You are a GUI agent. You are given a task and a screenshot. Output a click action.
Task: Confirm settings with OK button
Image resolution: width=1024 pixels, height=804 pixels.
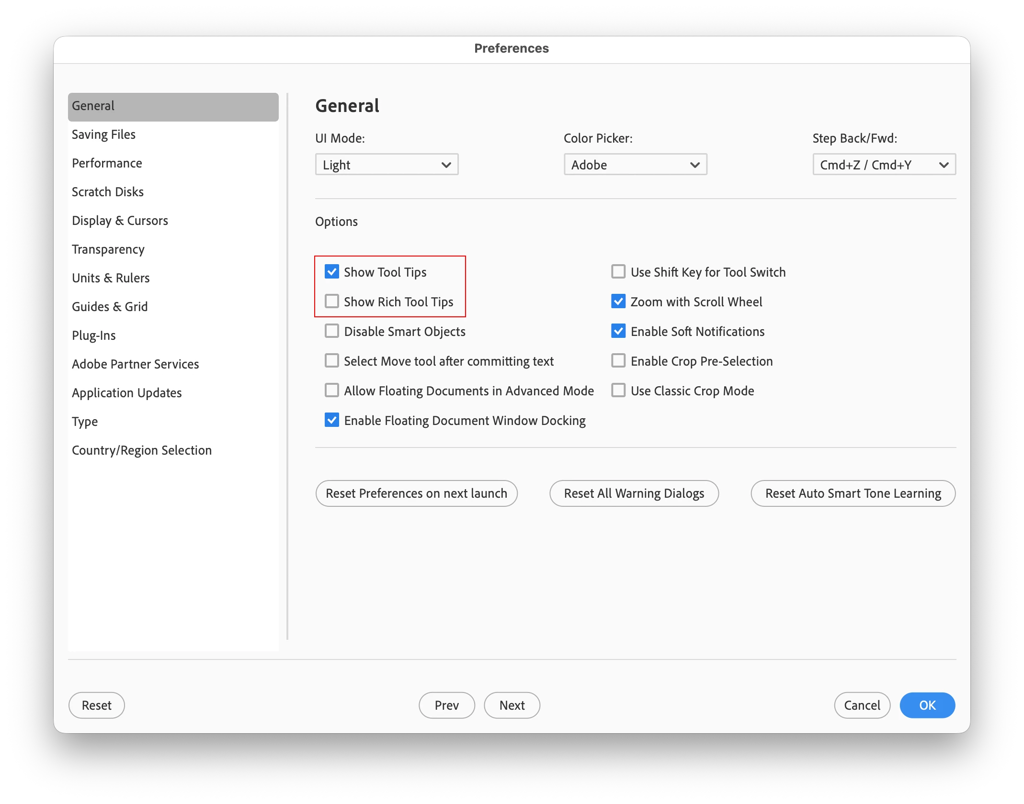[x=927, y=705]
